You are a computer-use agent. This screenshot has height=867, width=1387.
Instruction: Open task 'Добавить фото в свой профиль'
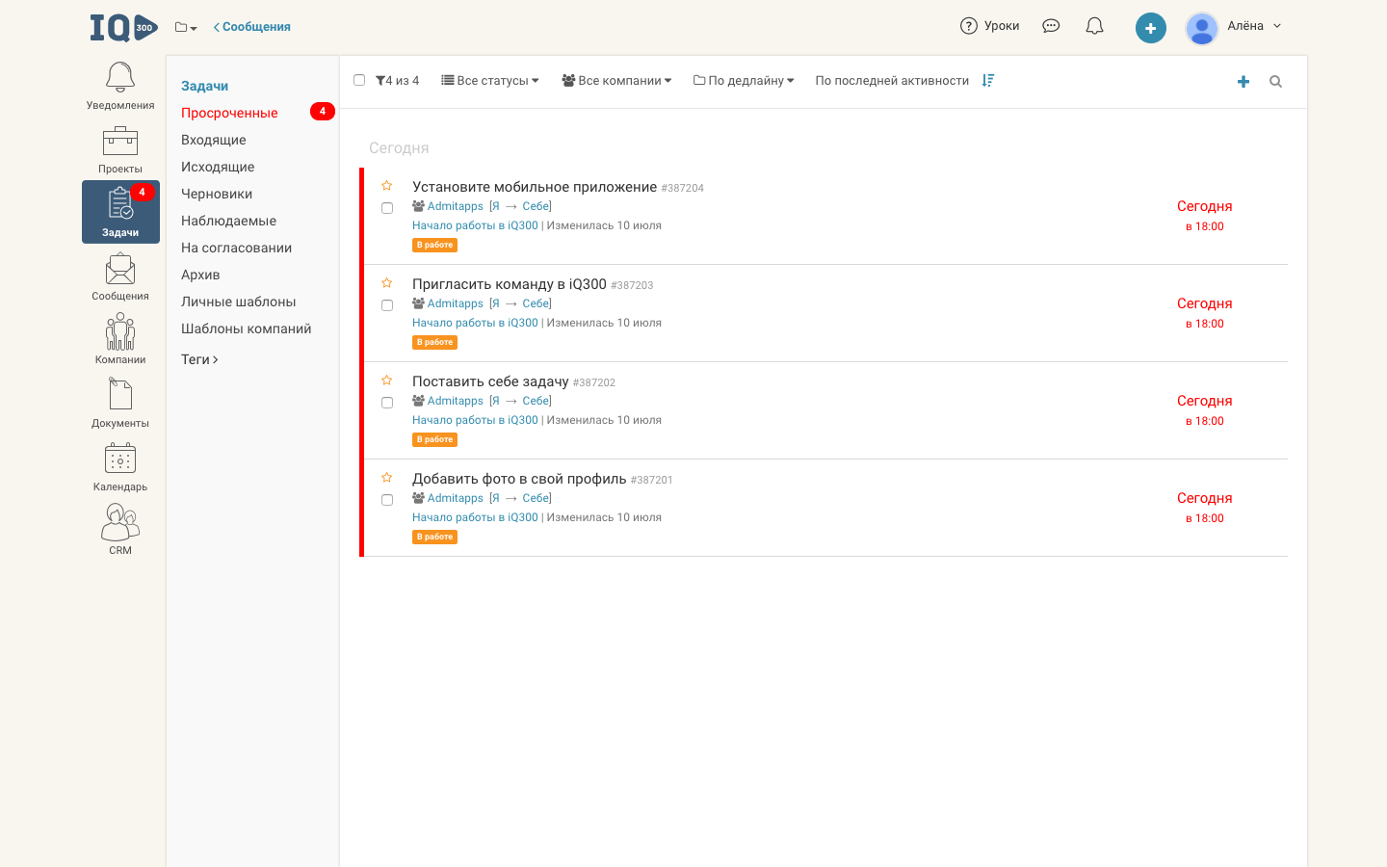[x=519, y=479]
